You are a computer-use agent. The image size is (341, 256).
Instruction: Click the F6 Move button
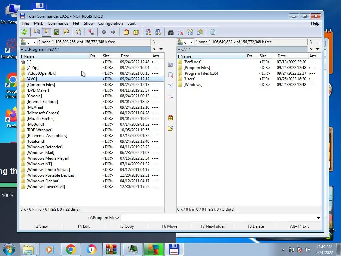(x=170, y=226)
